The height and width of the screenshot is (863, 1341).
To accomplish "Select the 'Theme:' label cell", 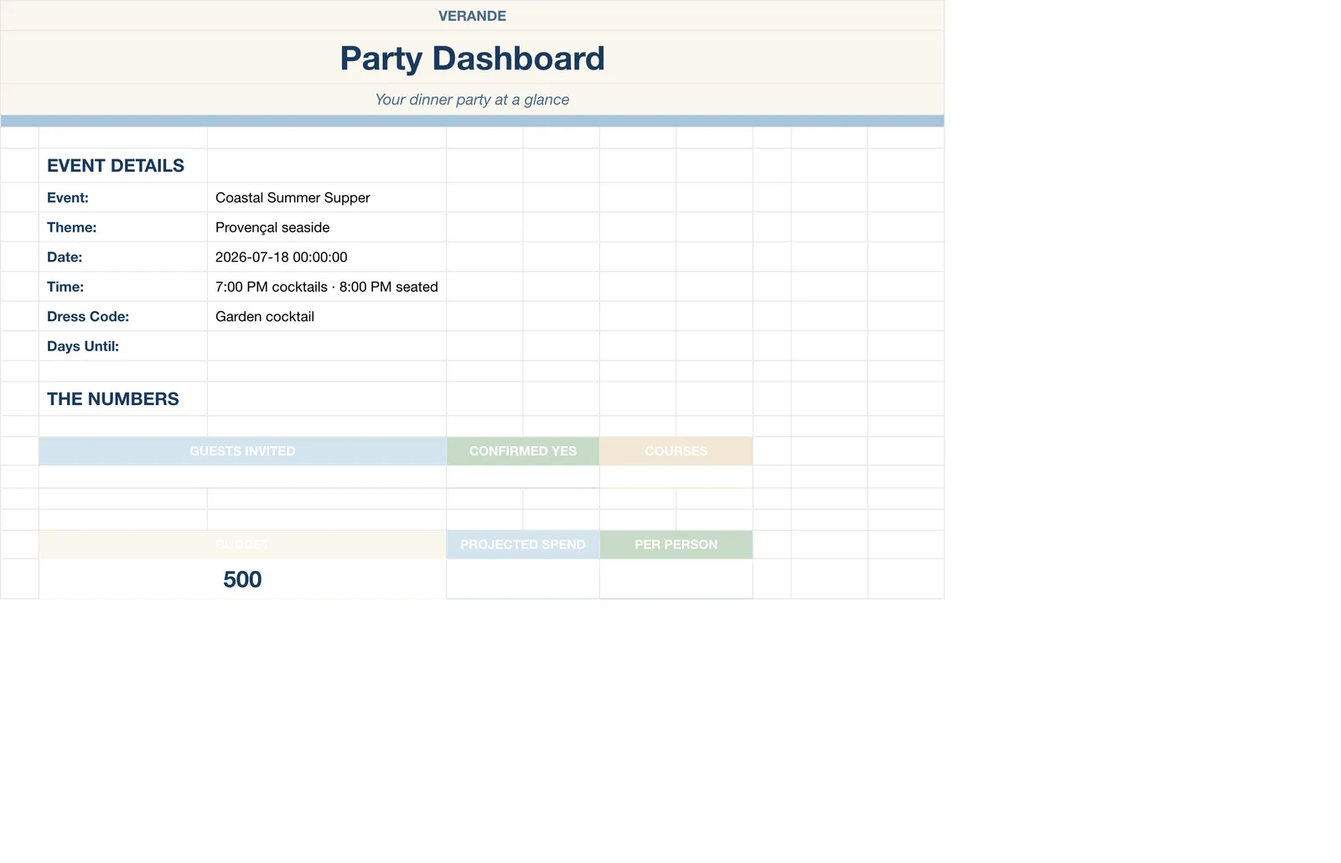I will (x=123, y=227).
